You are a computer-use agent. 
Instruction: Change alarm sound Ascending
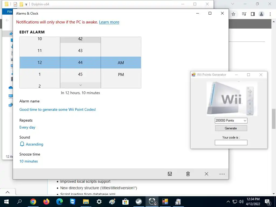pyautogui.click(x=34, y=144)
